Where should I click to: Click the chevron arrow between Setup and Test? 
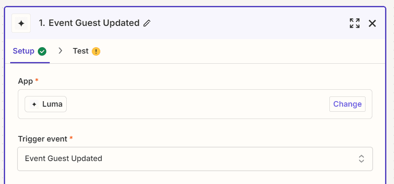(60, 51)
